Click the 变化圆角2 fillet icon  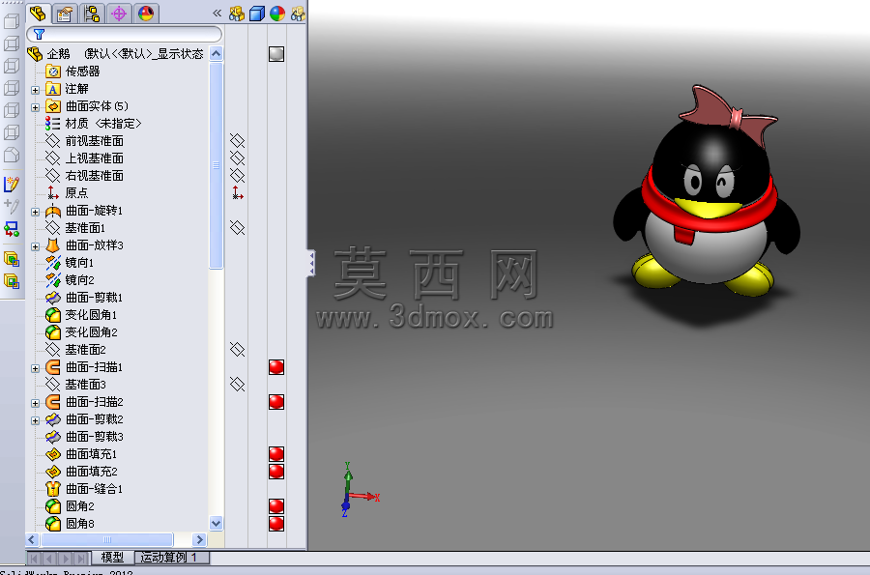53,332
